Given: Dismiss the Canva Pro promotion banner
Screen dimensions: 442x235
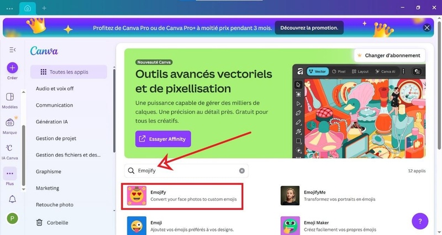Looking at the screenshot, I should 427,28.
